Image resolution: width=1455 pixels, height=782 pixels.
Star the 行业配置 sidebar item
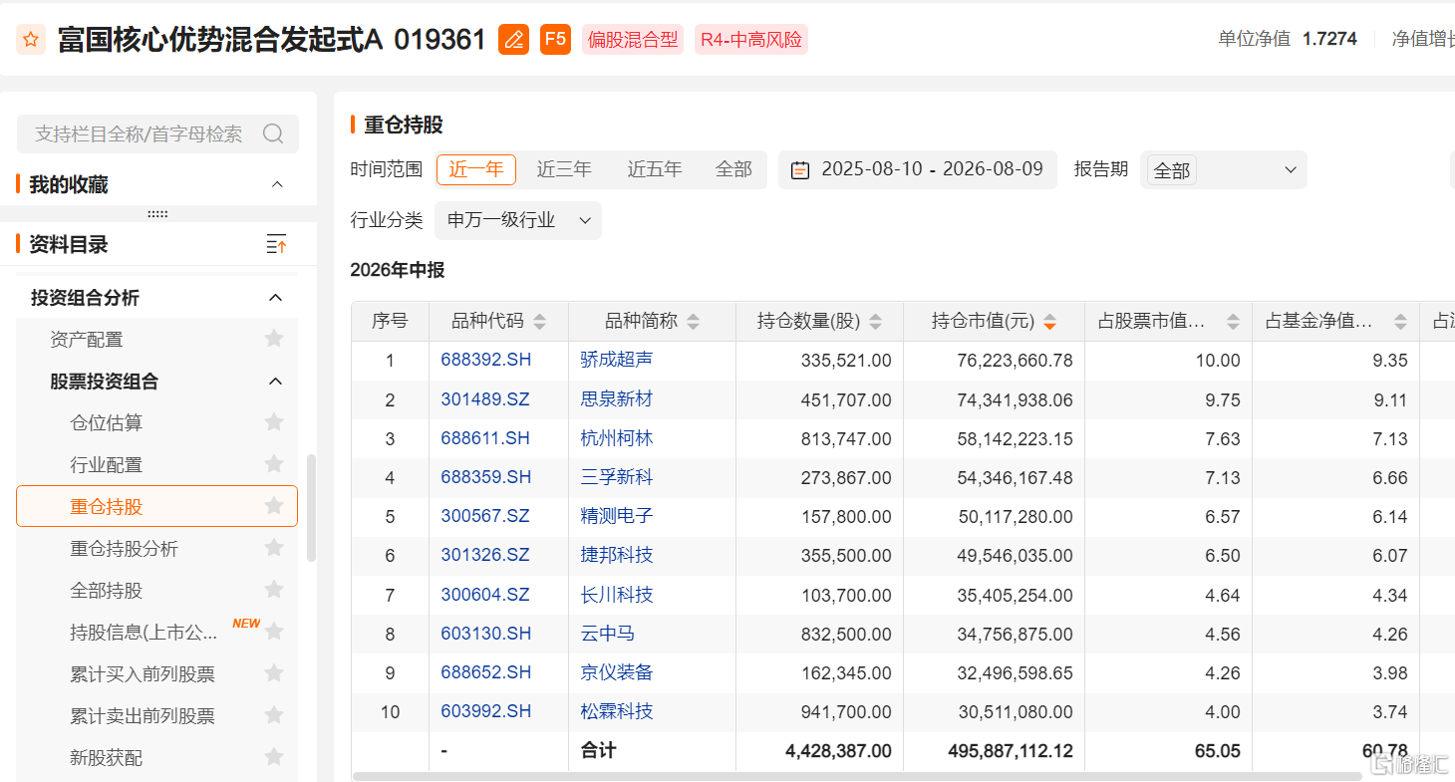click(274, 464)
